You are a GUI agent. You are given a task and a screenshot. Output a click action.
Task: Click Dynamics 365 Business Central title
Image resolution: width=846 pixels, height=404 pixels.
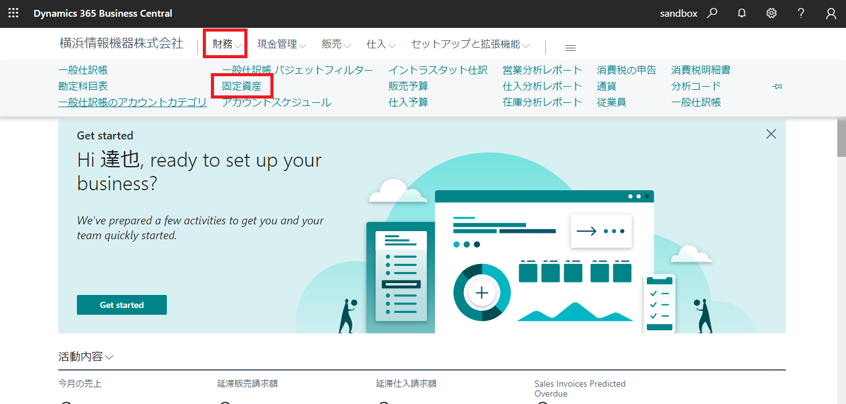(103, 13)
